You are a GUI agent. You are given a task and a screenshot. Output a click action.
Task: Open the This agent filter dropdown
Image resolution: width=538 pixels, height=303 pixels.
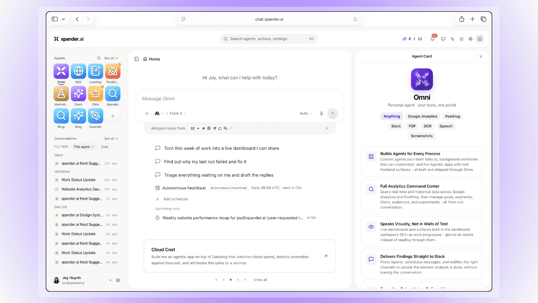84,147
